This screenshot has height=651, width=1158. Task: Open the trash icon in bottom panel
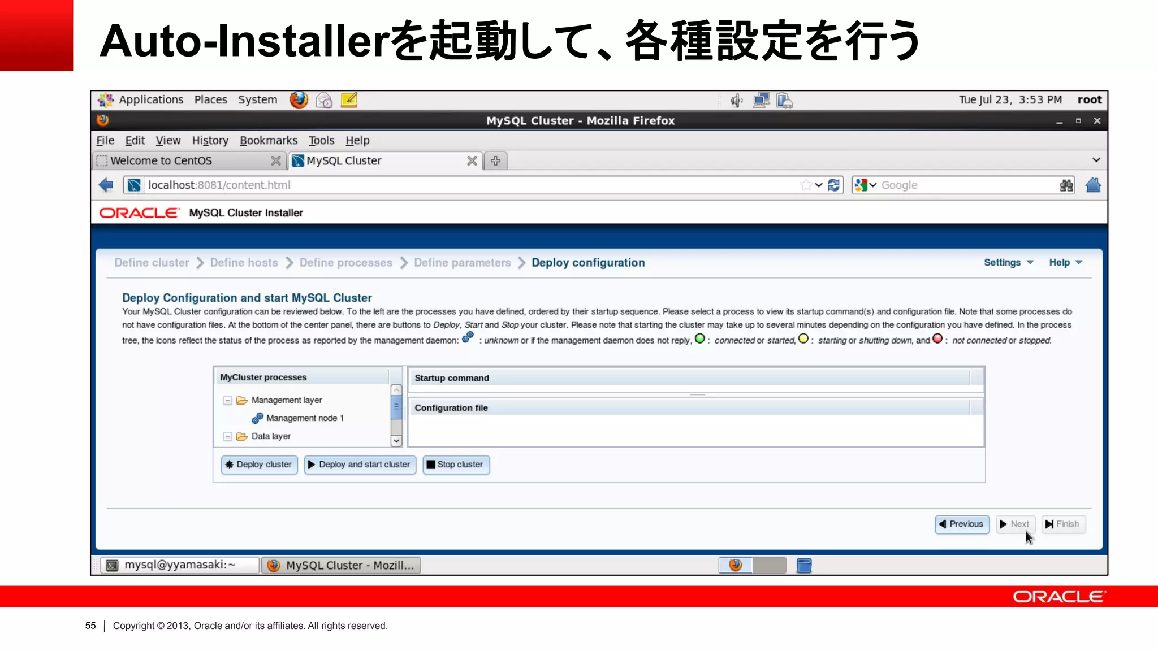pos(804,565)
